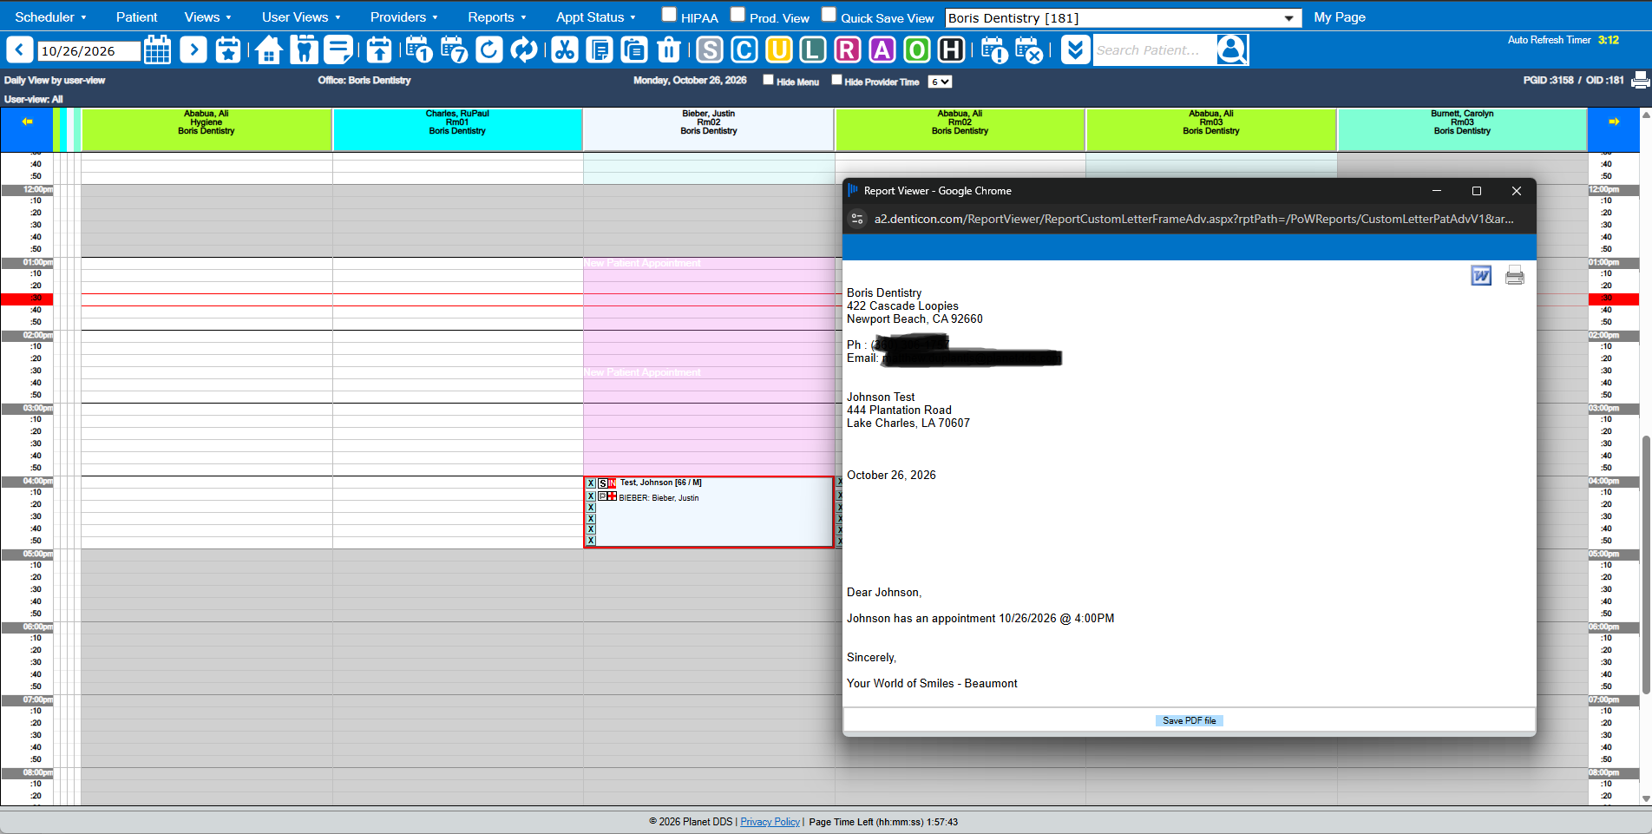Go to My Page link
This screenshot has height=834, width=1652.
(1340, 17)
